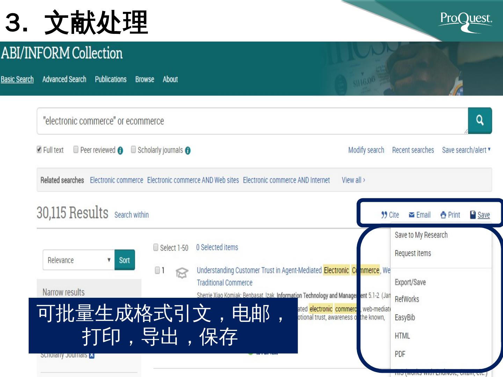Click the Search within link

click(x=132, y=215)
